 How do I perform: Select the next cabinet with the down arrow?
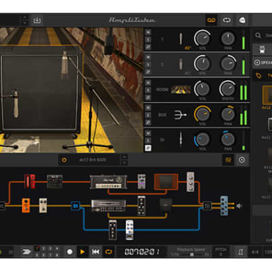pos(124,163)
